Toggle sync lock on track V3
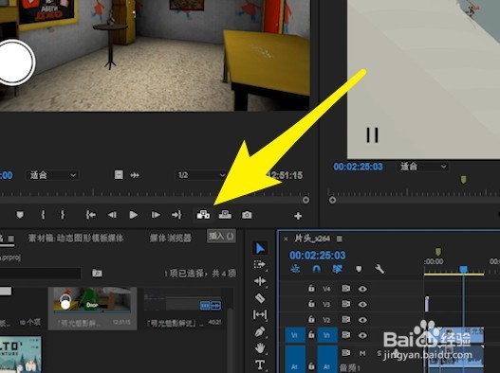 345,304
